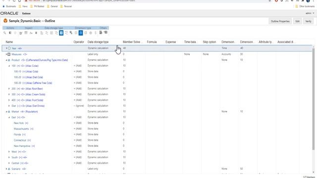Click the dimension icon beside Scenario row
This screenshot has width=317, height=178.
click(9, 169)
